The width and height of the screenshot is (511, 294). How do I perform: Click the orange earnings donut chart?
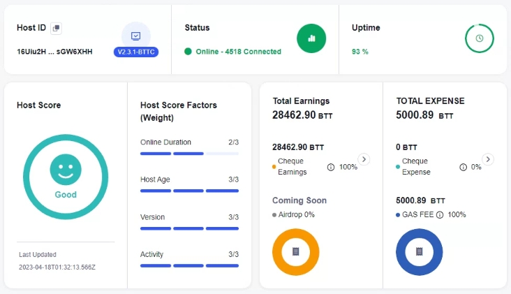[x=295, y=252]
